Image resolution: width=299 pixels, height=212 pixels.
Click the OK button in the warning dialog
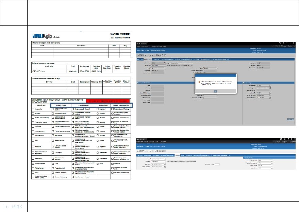click(x=215, y=91)
